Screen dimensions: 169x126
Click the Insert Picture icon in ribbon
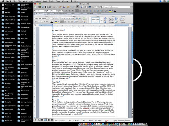[116, 22]
